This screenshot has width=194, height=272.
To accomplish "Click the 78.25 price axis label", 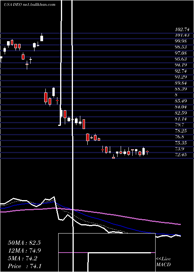I will 181,131.
